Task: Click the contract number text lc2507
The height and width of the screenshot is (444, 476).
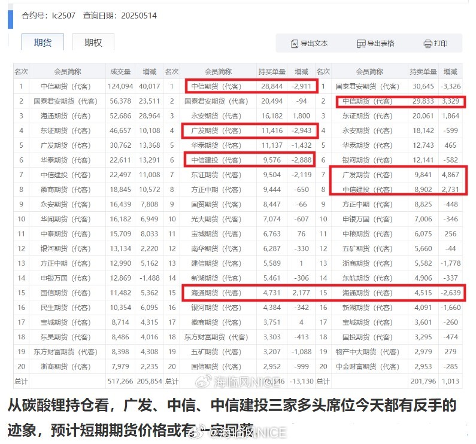Action: [x=63, y=16]
